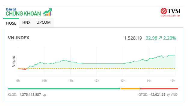Click the Đầu tư Chứng Khoán logo
Screen dimensions: 189x108
click(29, 12)
